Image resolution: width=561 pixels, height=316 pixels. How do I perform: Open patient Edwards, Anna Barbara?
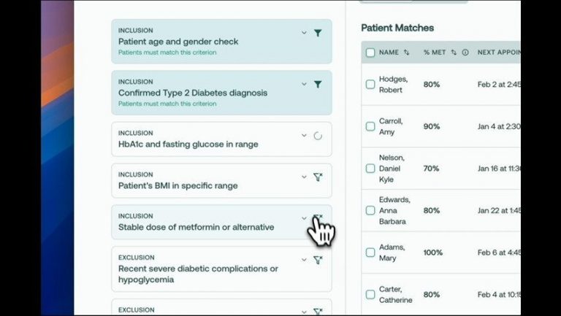pyautogui.click(x=394, y=210)
